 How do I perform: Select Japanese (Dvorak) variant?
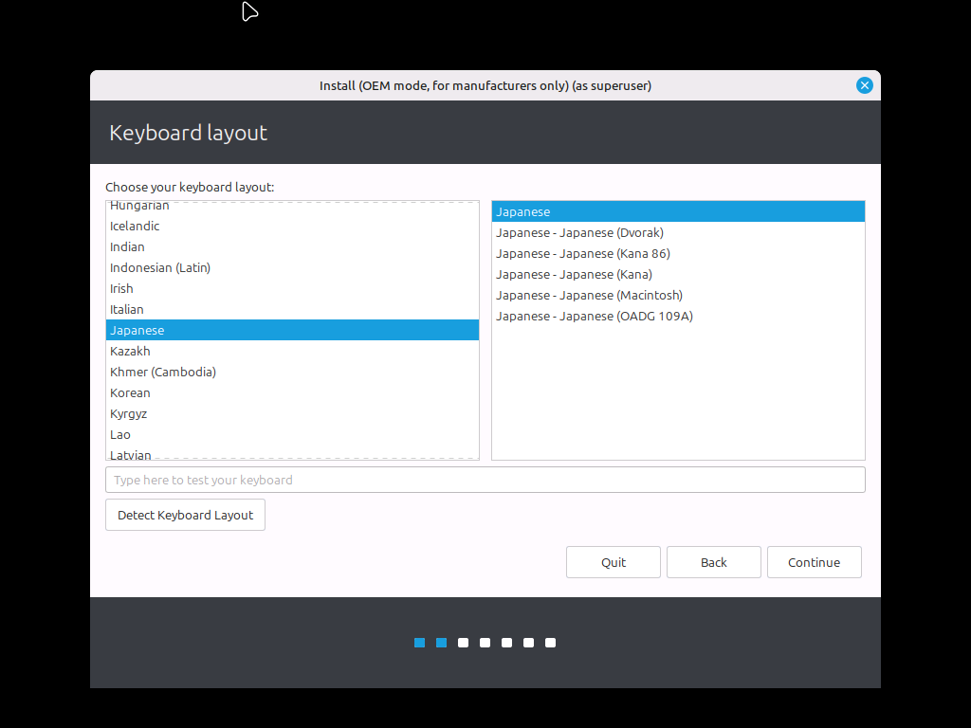579,232
